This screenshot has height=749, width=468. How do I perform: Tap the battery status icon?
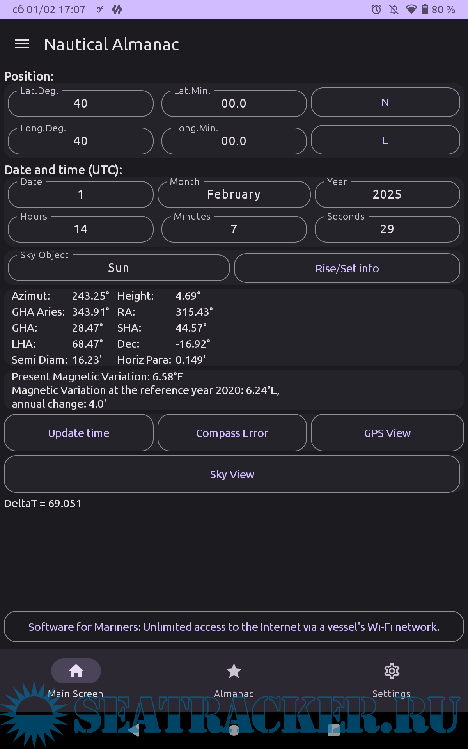click(425, 9)
